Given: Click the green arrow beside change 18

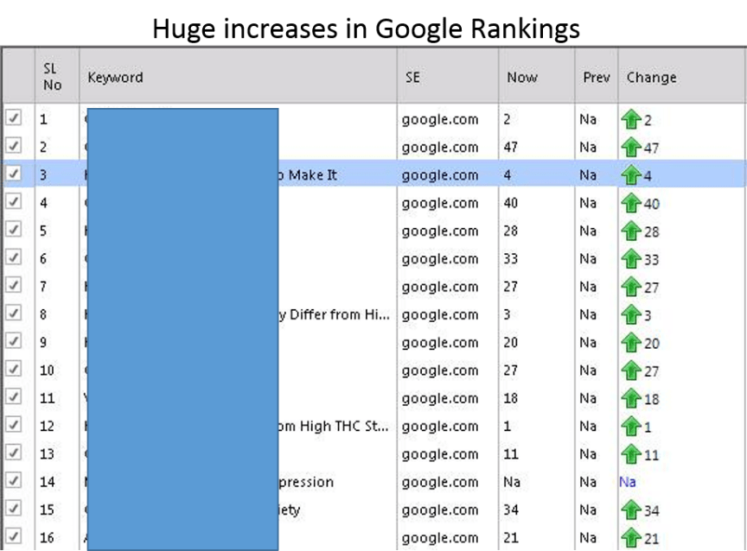Looking at the screenshot, I should 631,398.
